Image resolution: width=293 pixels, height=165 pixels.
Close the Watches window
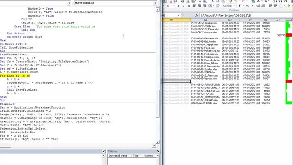coord(158,151)
